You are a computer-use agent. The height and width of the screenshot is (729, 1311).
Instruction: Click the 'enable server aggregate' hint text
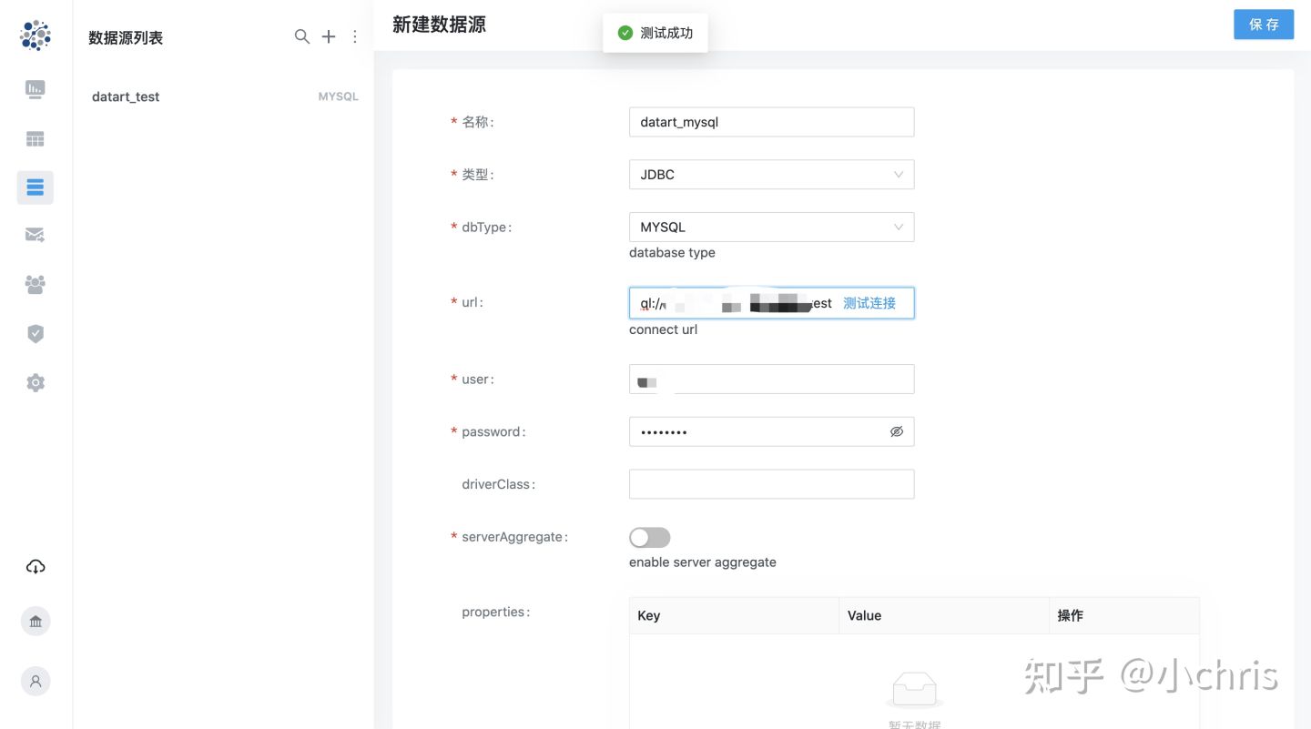(703, 562)
